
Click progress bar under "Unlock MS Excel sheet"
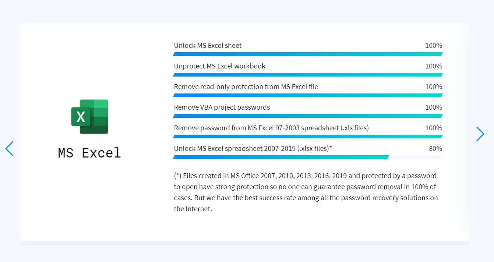coord(307,54)
